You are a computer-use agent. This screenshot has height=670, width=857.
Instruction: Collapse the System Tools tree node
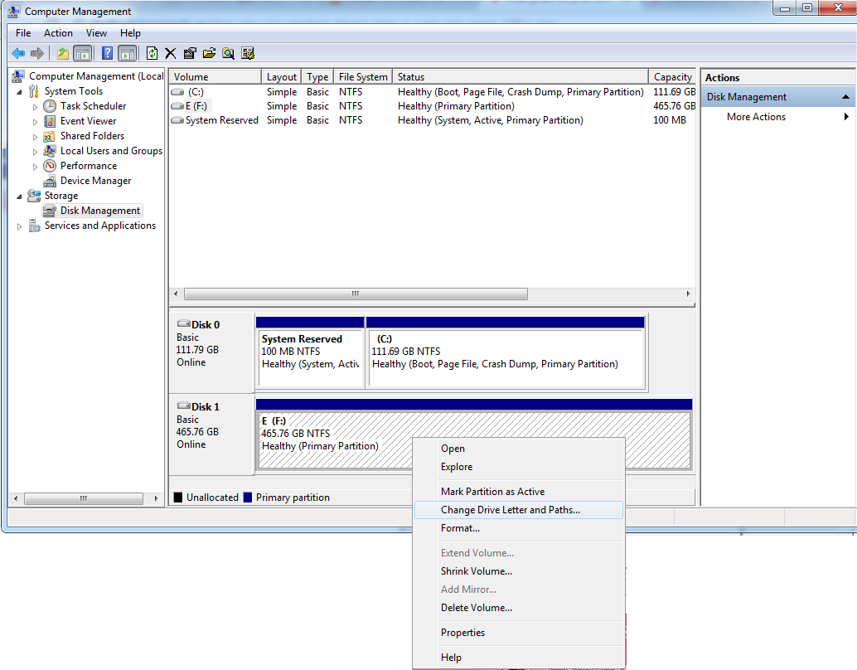20,91
